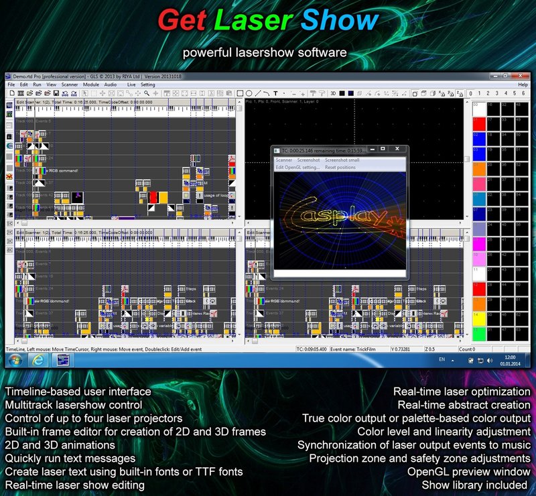
Task: Select the single Point dot tool
Action: [284, 93]
